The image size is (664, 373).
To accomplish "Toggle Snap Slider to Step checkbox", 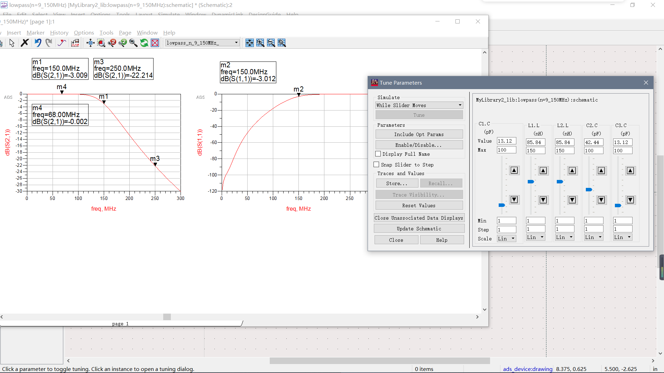I will tap(377, 165).
